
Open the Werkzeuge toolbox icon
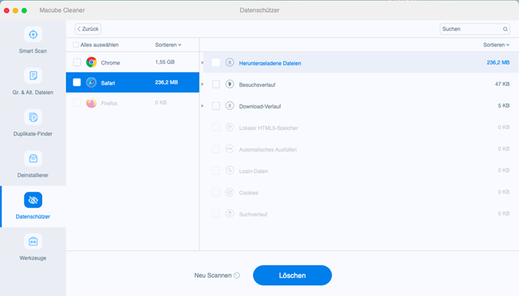coord(33,241)
